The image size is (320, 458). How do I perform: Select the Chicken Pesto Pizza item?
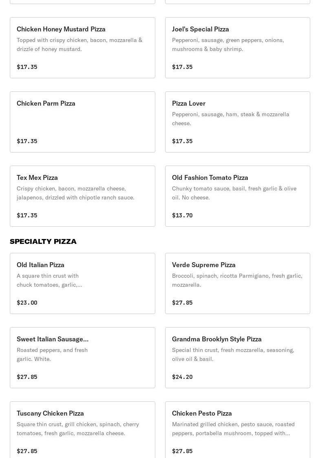coord(237,430)
